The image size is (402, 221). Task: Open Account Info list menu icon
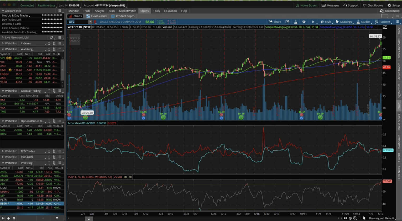[x=60, y=11]
